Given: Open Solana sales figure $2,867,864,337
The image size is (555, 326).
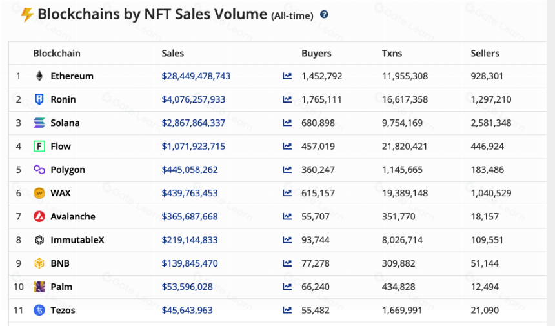Looking at the screenshot, I should tap(193, 123).
